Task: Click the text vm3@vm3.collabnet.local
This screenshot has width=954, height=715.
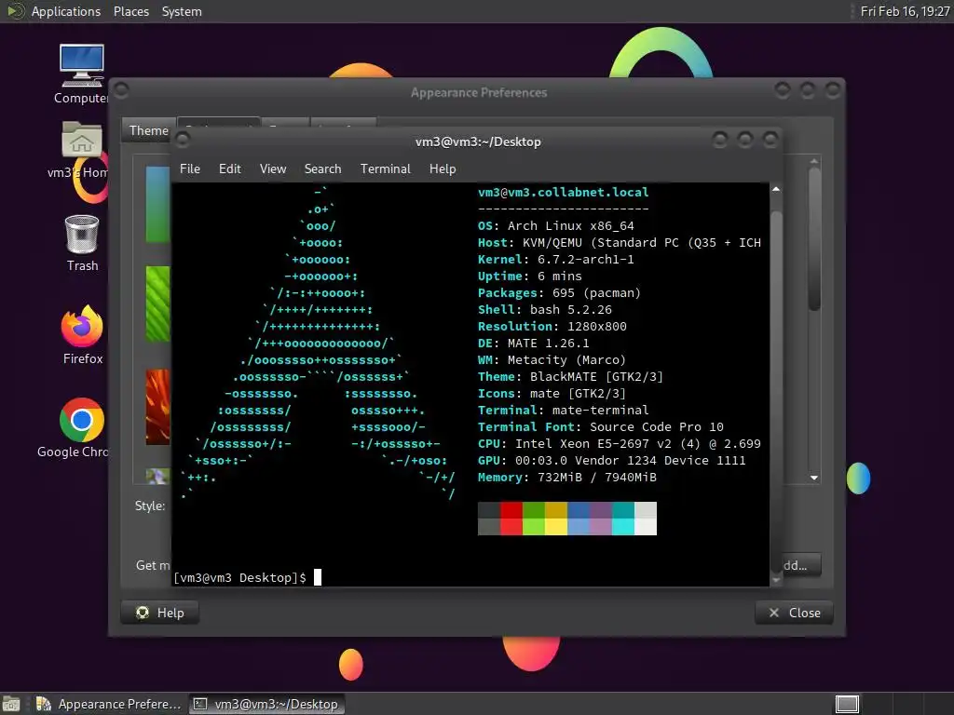Action: point(563,192)
